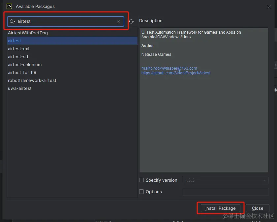Reload the package list with refresh icon
The width and height of the screenshot is (277, 222).
(x=131, y=21)
